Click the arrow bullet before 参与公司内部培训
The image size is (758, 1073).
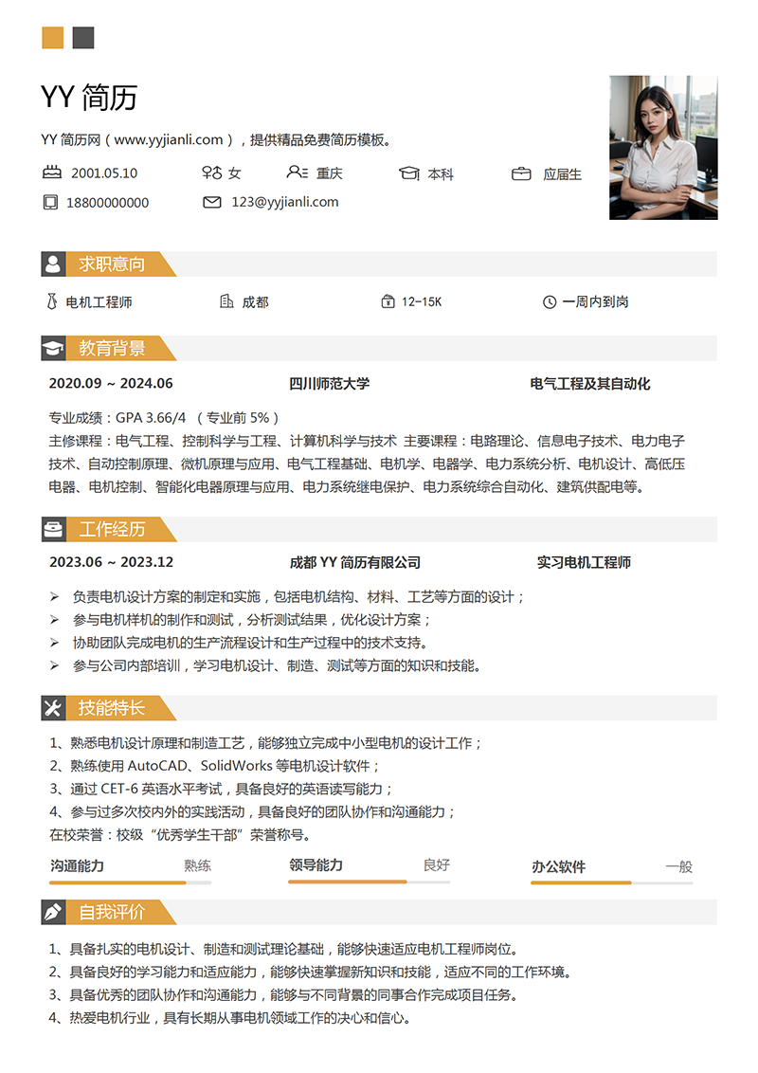(54, 665)
